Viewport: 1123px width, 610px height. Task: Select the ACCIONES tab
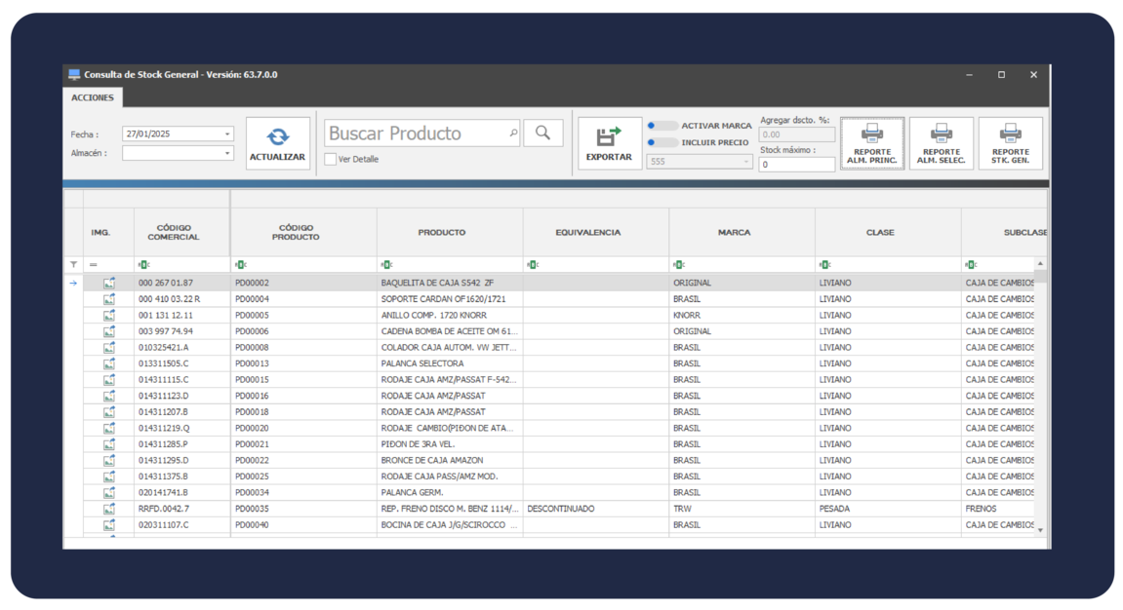point(93,97)
